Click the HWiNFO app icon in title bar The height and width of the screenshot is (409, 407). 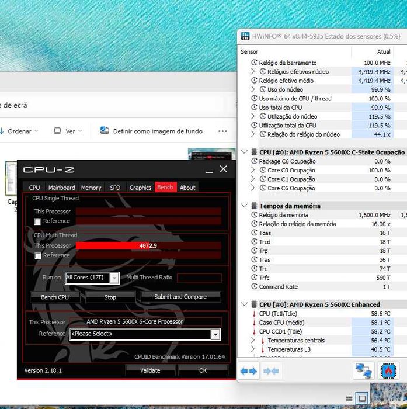(x=245, y=36)
